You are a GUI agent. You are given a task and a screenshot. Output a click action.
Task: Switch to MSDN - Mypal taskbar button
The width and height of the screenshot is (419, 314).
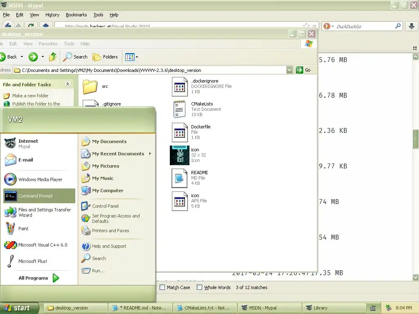coord(269,308)
